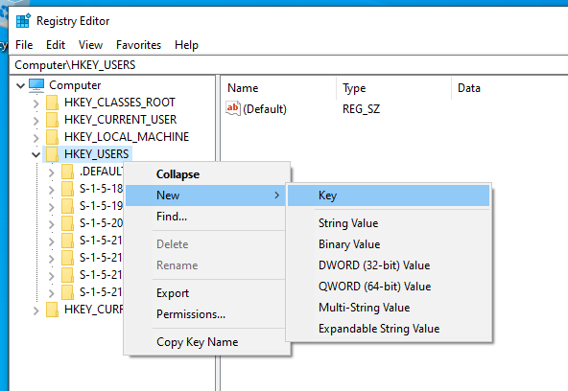
Task: Click the (Default) string value icon
Action: point(233,108)
